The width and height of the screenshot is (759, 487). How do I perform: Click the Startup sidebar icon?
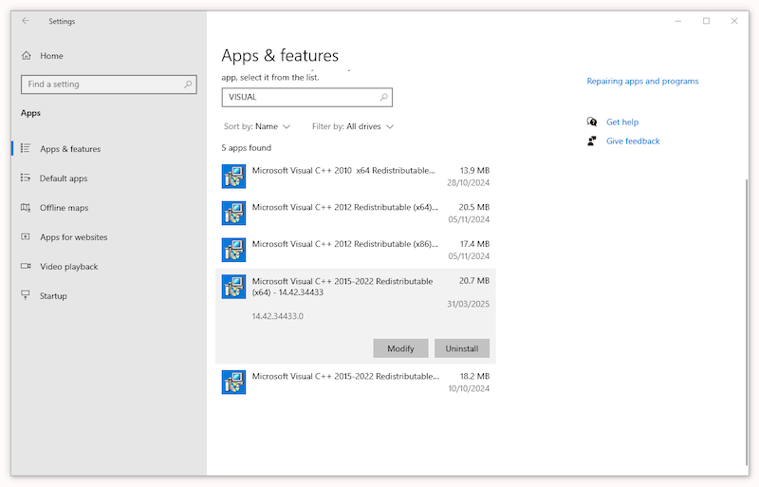click(26, 296)
